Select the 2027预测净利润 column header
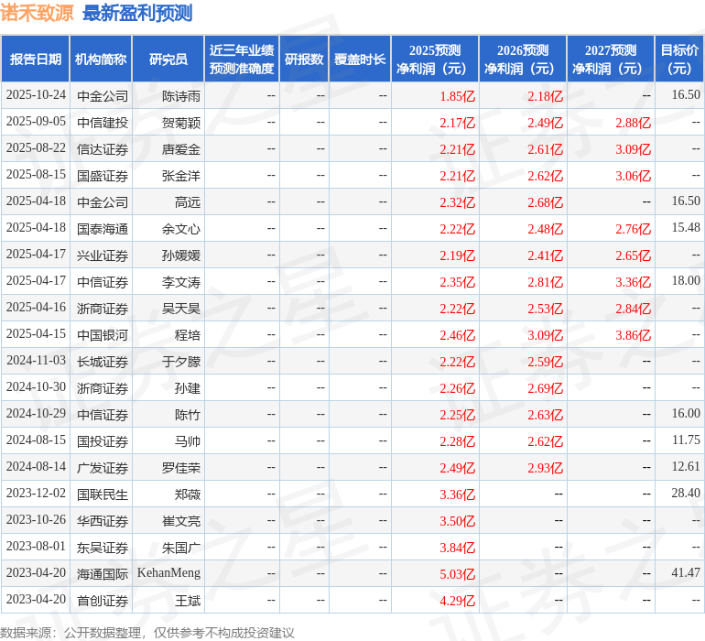 click(x=611, y=60)
